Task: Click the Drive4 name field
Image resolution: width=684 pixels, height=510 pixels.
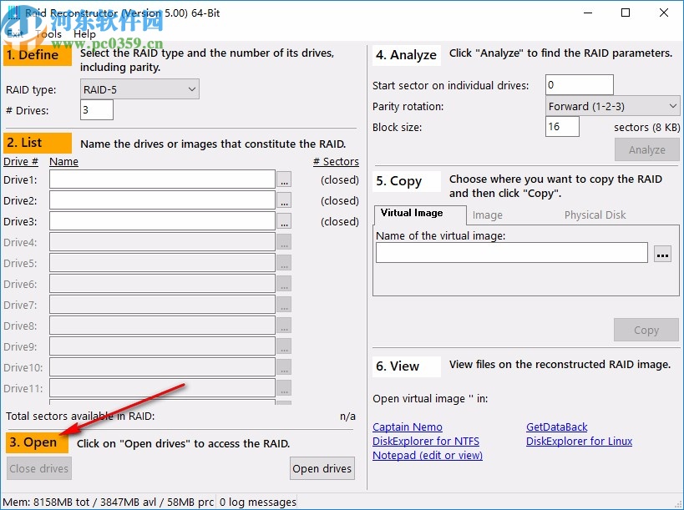Action: pyautogui.click(x=162, y=242)
